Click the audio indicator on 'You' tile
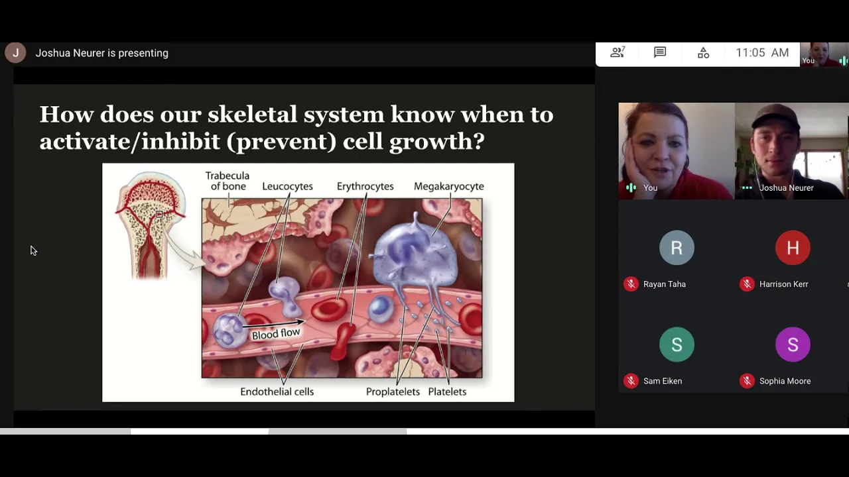Screen dimensions: 849x477 pos(631,187)
